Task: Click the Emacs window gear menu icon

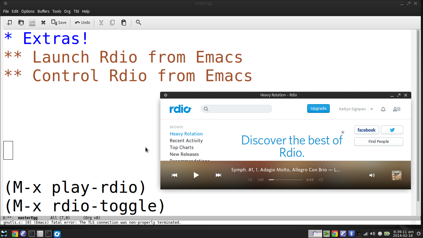Action: [x=6, y=3]
